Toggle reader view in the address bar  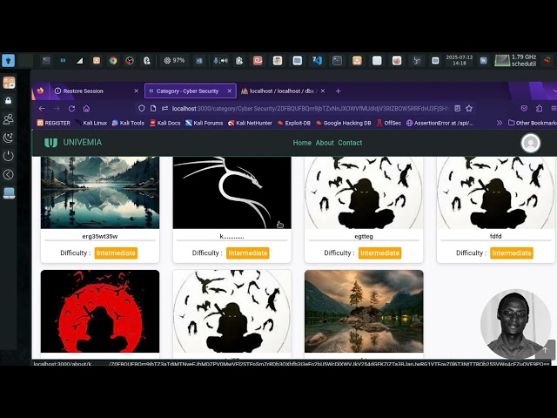coord(458,108)
